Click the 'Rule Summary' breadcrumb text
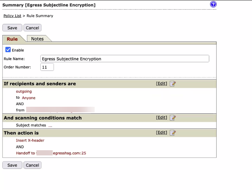This screenshot has width=252, height=190. (40, 16)
